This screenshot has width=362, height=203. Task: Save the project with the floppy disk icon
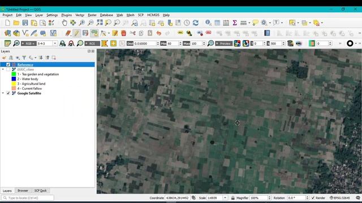pos(25,23)
